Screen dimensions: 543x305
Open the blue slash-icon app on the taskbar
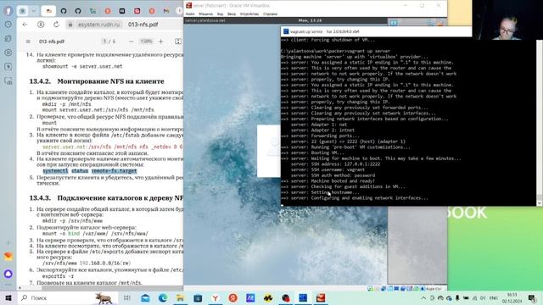pyautogui.click(x=250, y=297)
